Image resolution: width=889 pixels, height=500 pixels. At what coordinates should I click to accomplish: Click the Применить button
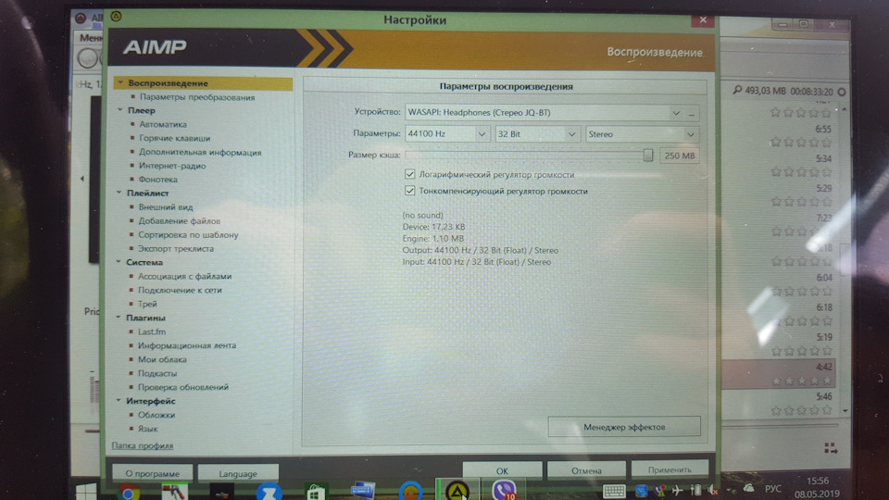click(x=670, y=469)
